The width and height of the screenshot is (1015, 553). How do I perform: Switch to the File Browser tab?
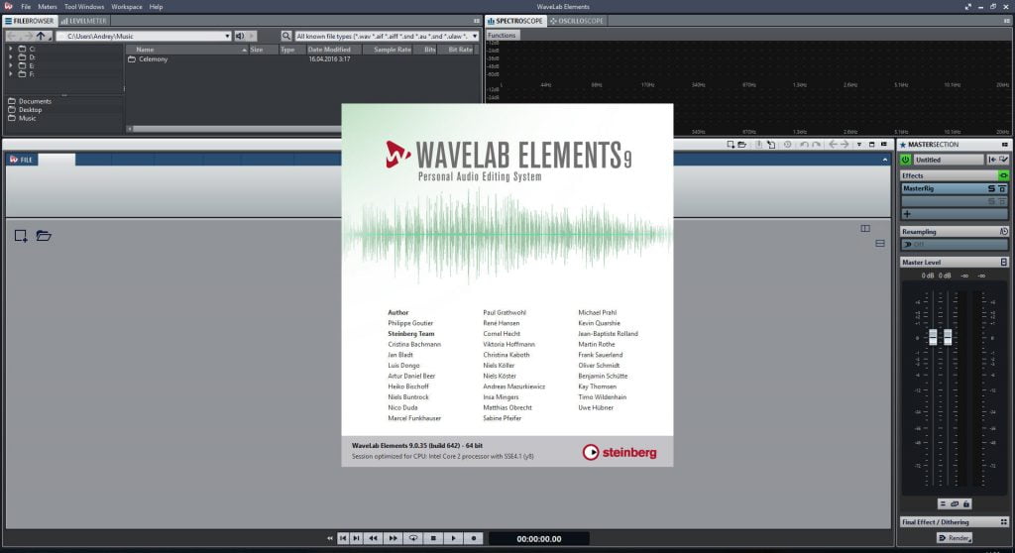click(29, 21)
